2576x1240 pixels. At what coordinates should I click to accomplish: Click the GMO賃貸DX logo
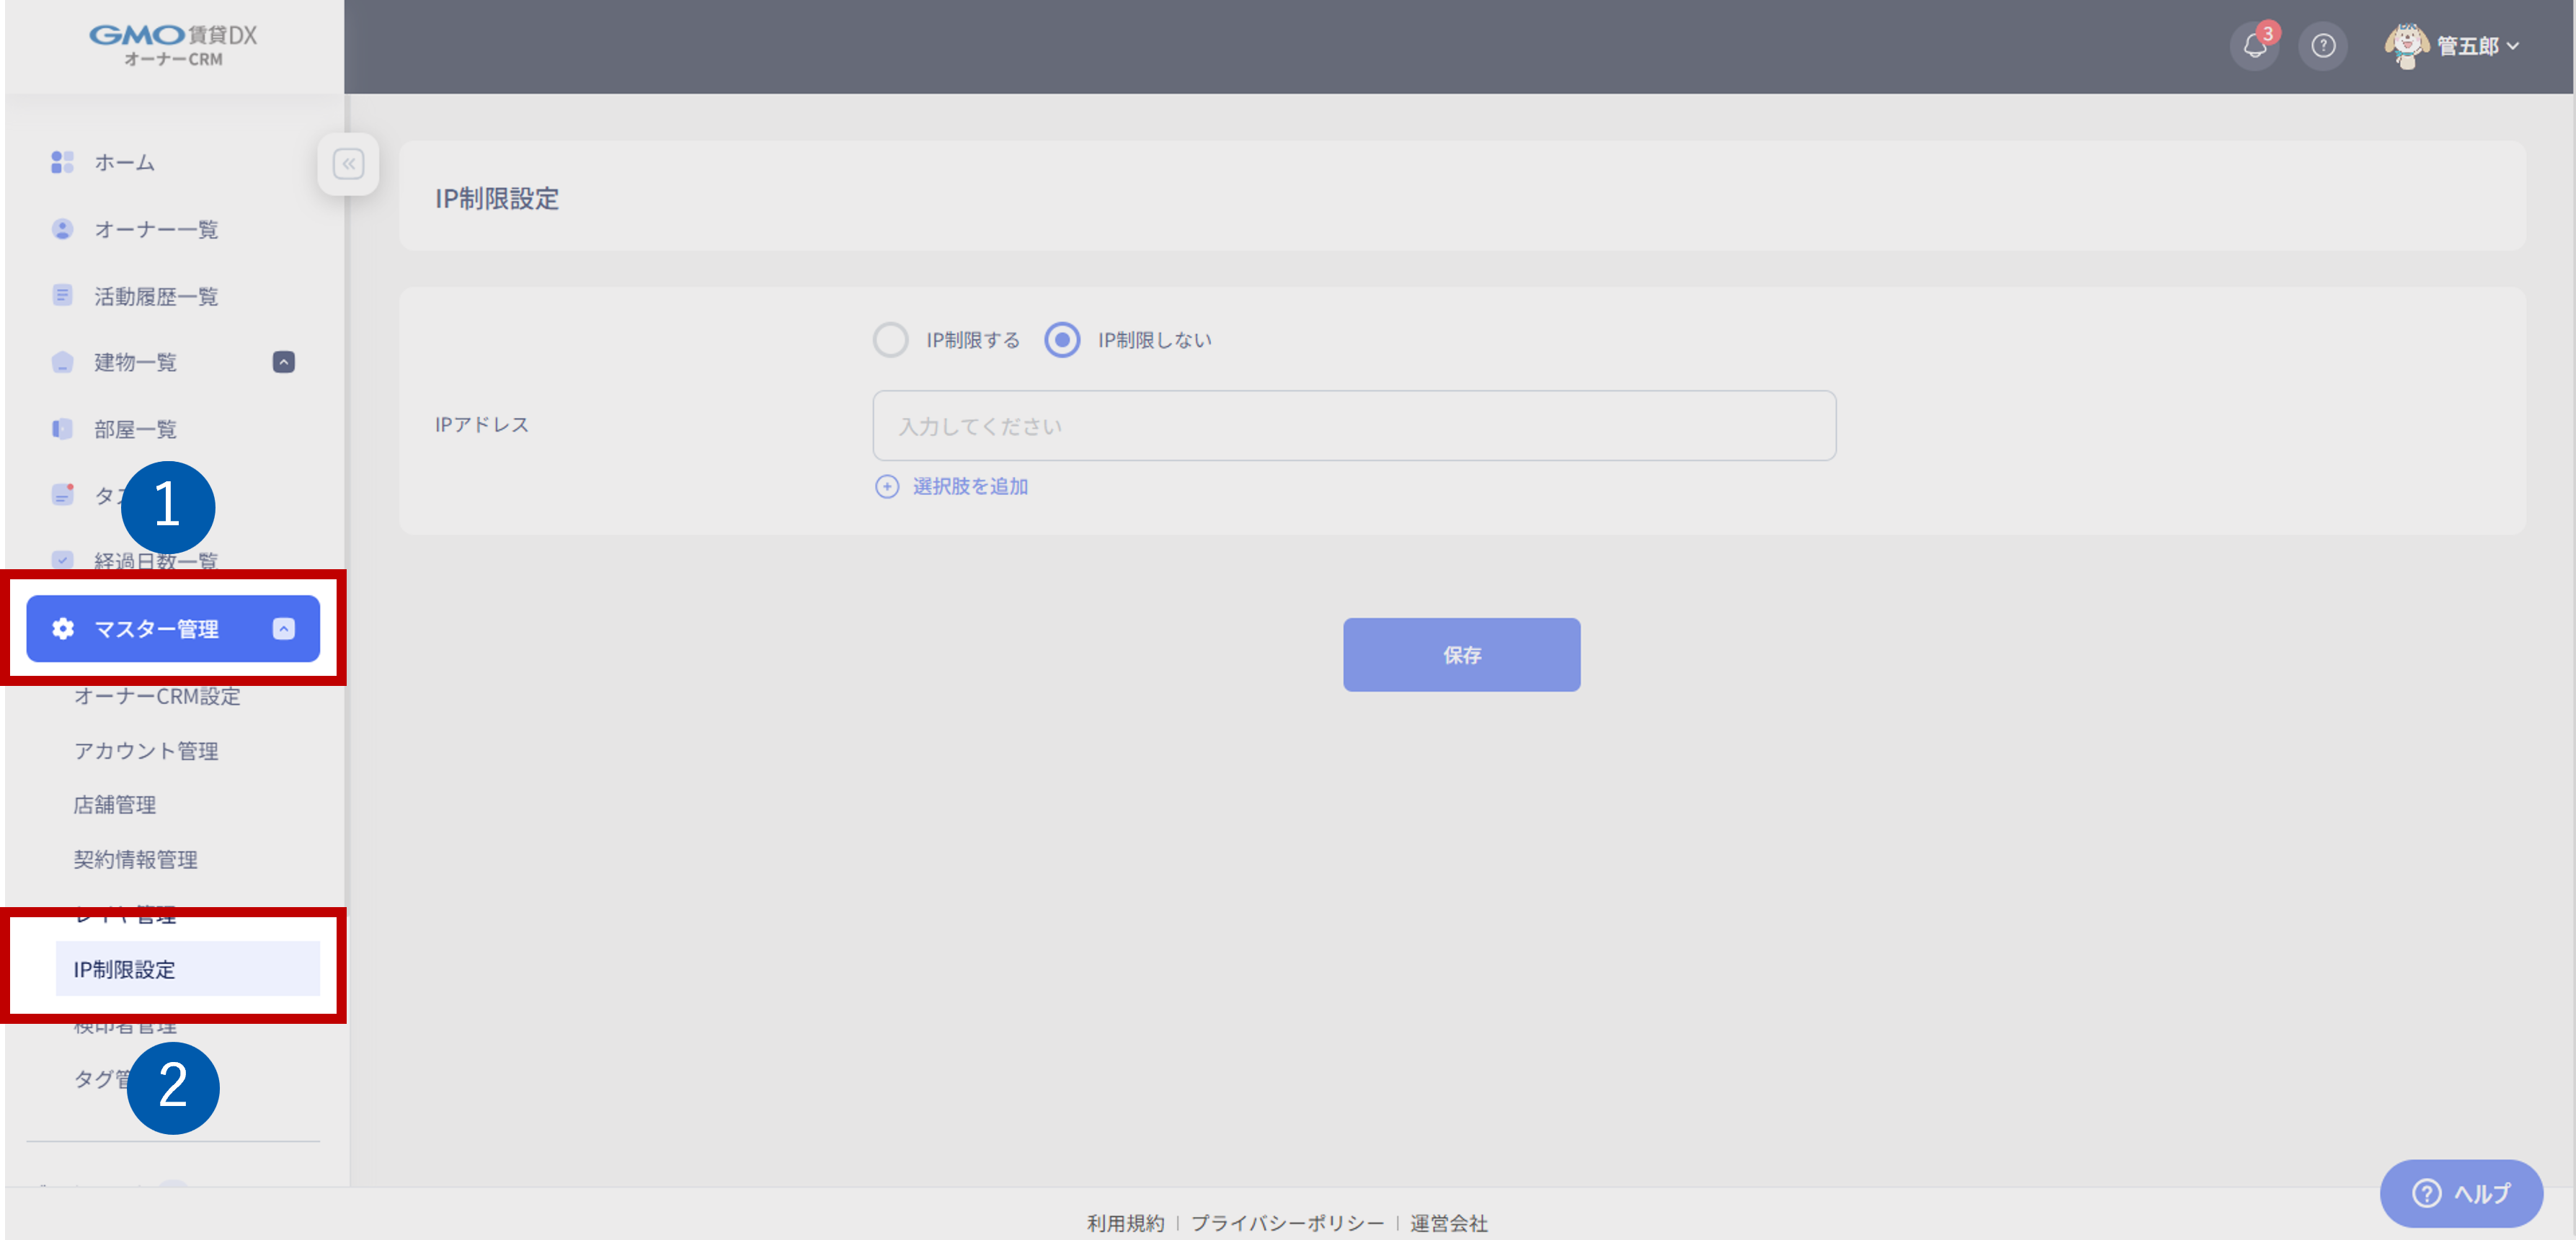pos(173,46)
